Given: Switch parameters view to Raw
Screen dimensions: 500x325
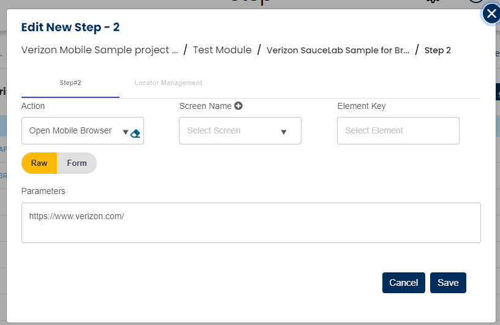Looking at the screenshot, I should pos(39,163).
